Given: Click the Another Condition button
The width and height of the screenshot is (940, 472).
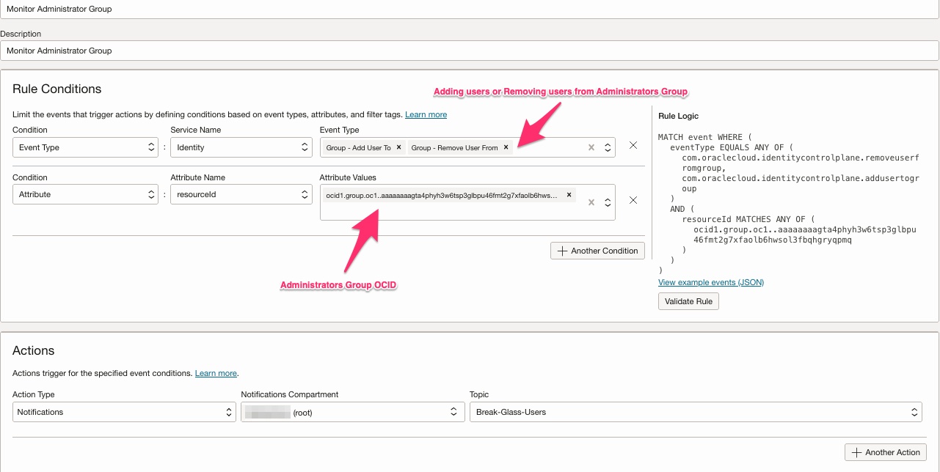Looking at the screenshot, I should point(597,251).
